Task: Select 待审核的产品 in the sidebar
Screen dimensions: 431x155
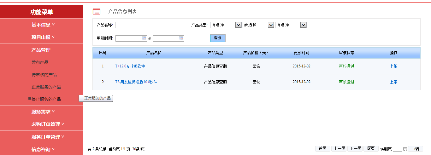Action: (x=44, y=75)
